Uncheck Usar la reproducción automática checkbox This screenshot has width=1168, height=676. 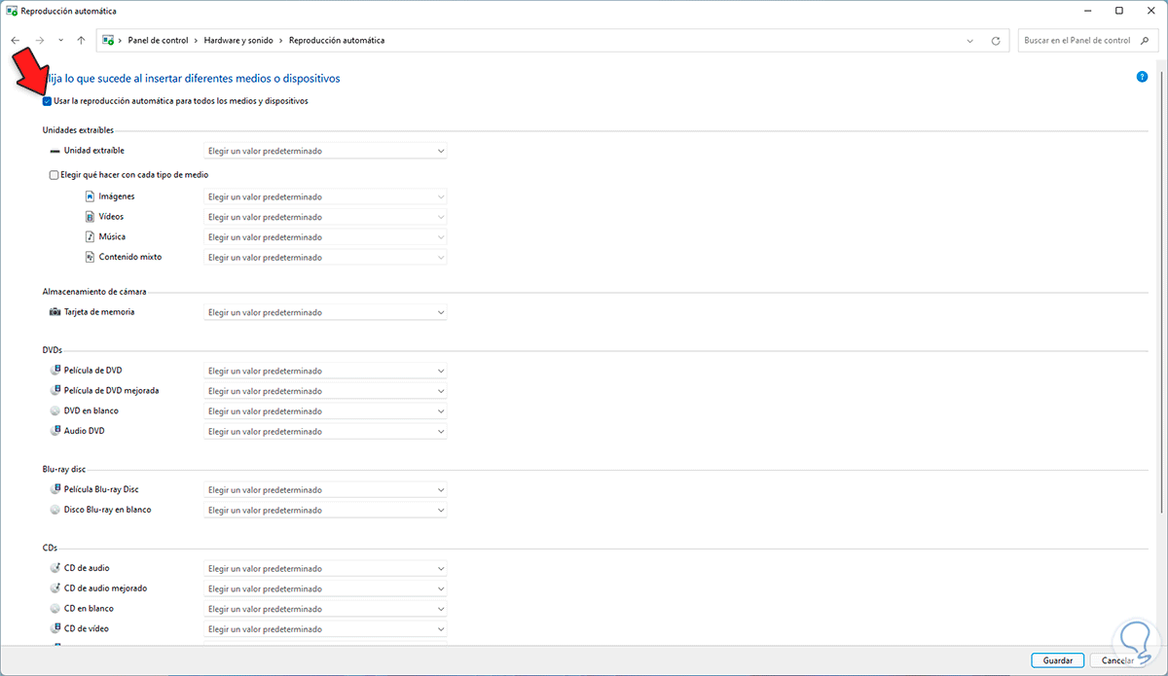pyautogui.click(x=48, y=101)
